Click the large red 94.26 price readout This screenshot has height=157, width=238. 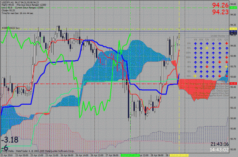point(220,5)
